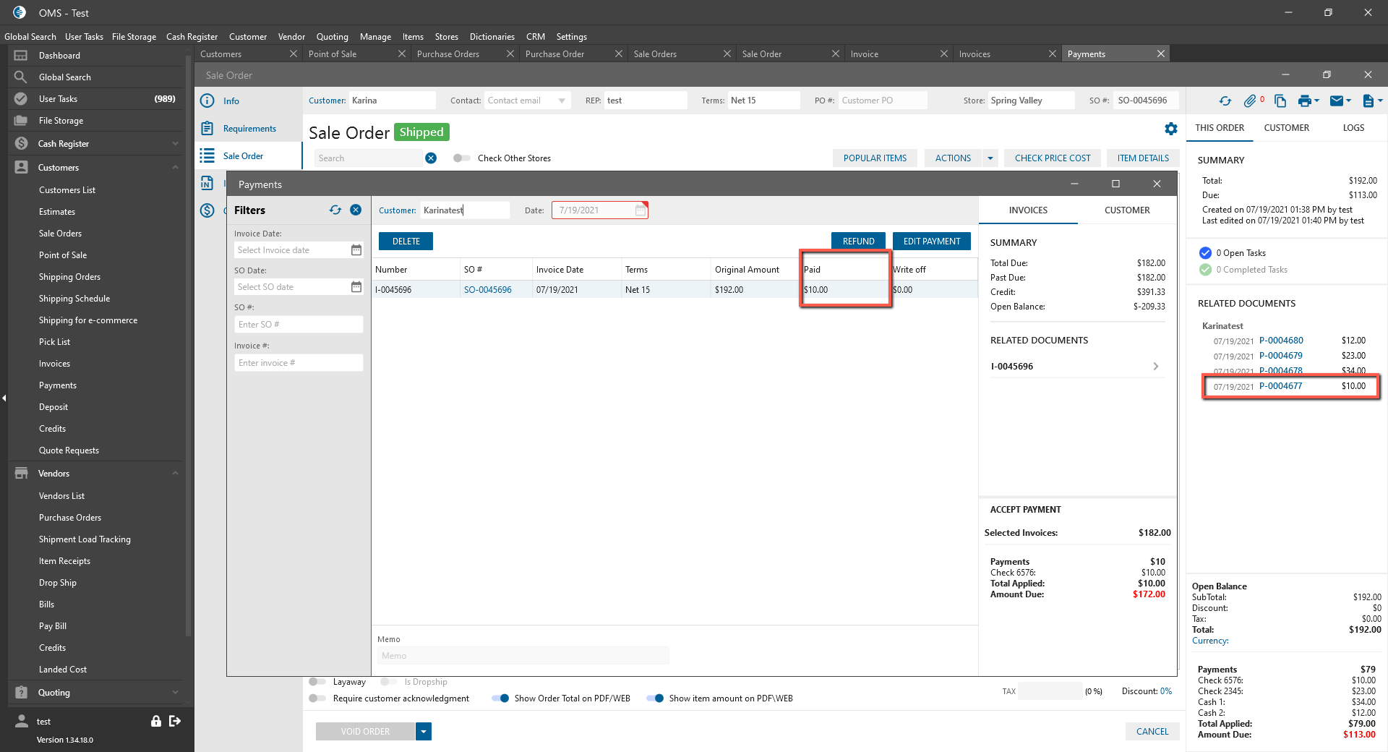This screenshot has width=1388, height=752.
Task: Open the VOID ORDER dropdown arrow
Action: tap(424, 732)
